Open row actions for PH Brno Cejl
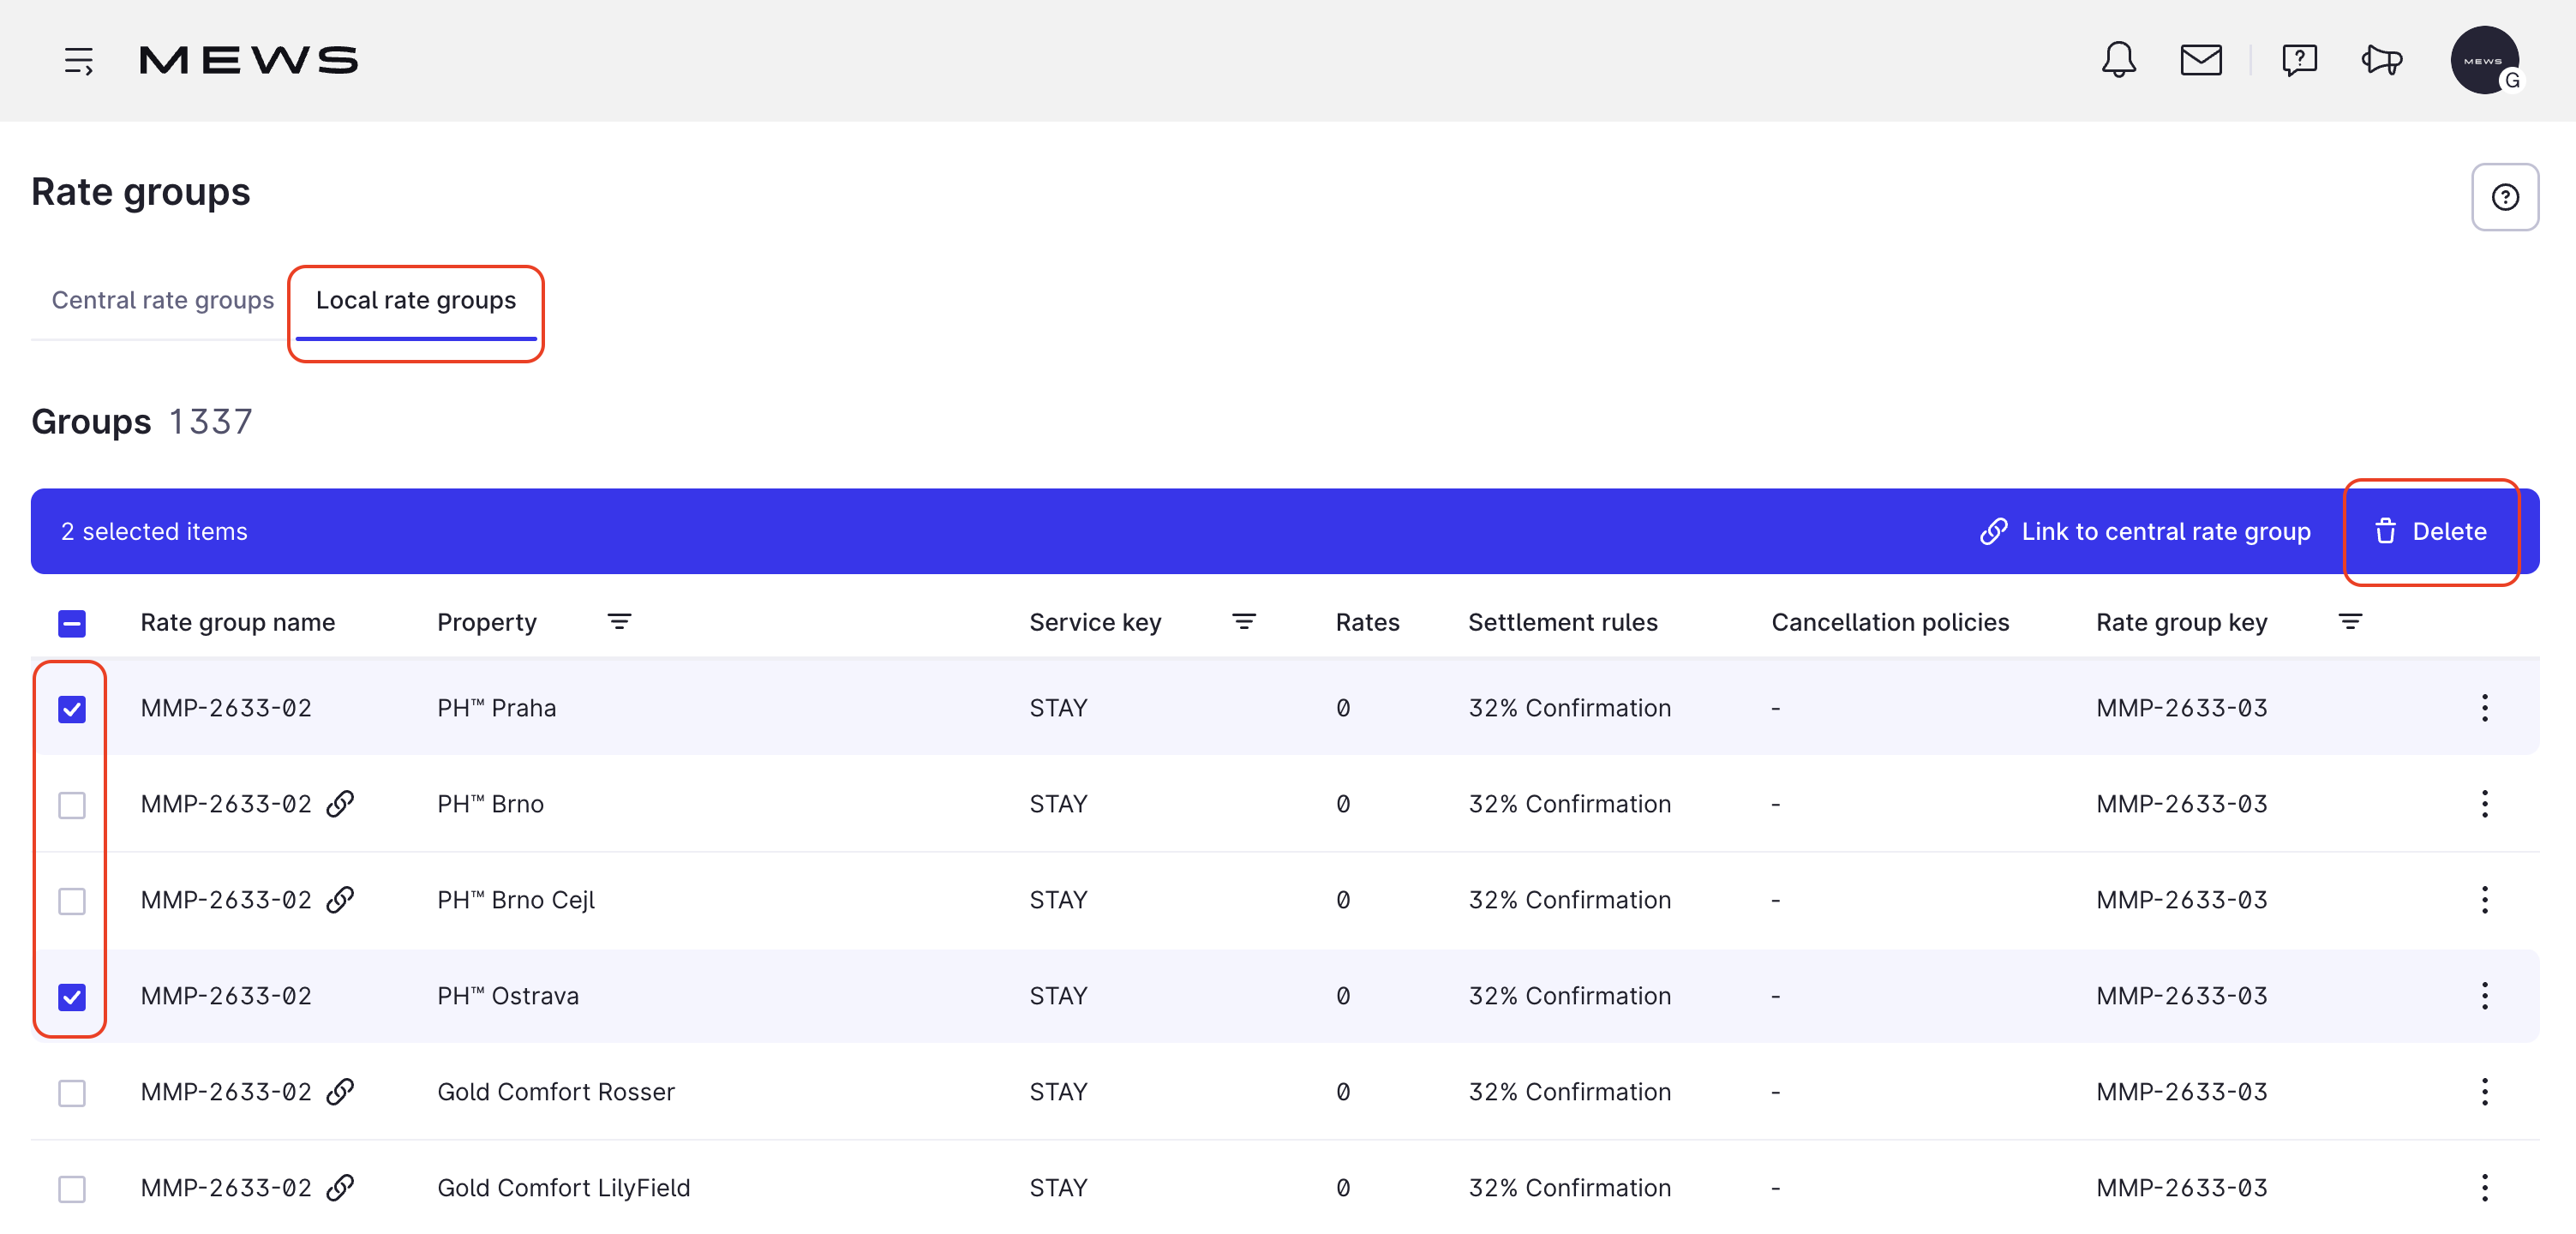This screenshot has height=1234, width=2576. [2485, 900]
